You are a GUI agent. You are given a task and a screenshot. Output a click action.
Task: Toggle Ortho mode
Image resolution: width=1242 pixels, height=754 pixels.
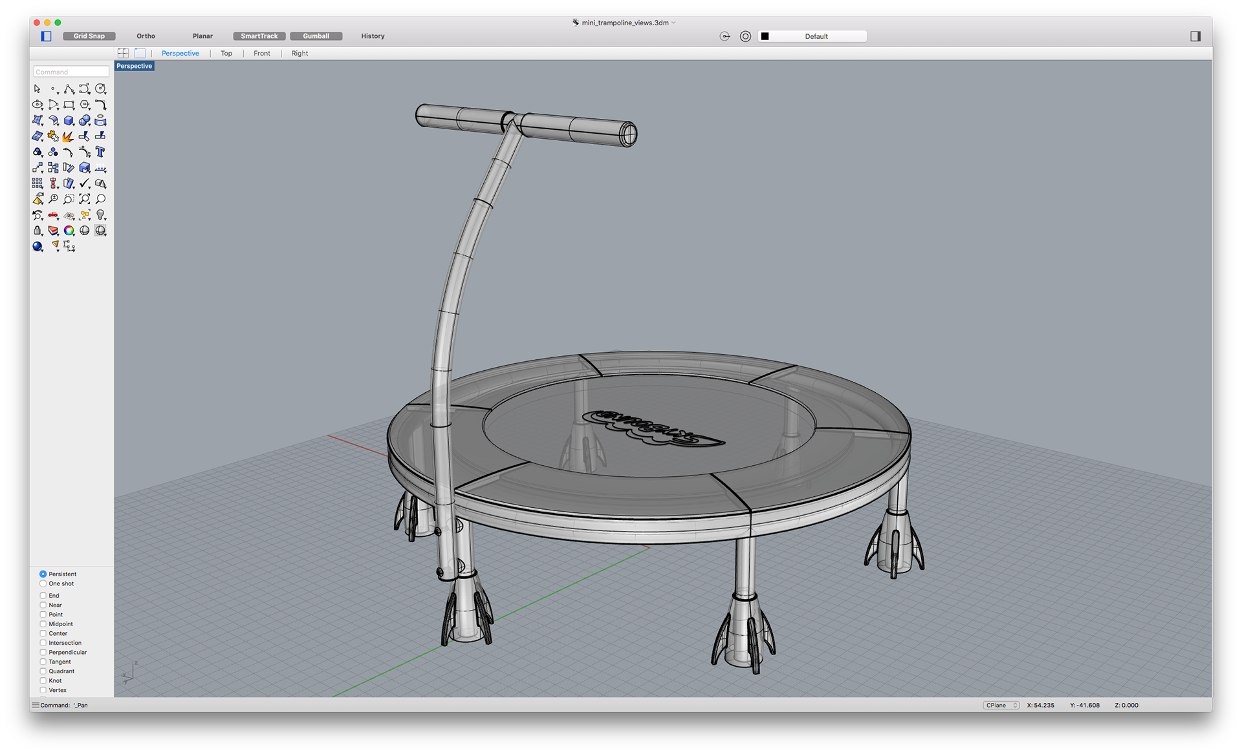(146, 36)
